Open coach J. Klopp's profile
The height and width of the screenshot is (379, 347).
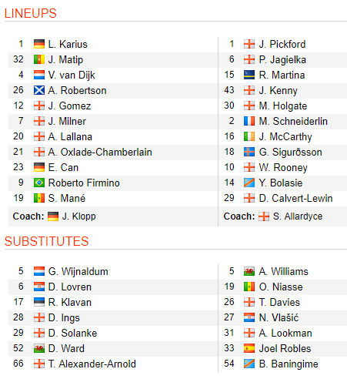coord(79,216)
